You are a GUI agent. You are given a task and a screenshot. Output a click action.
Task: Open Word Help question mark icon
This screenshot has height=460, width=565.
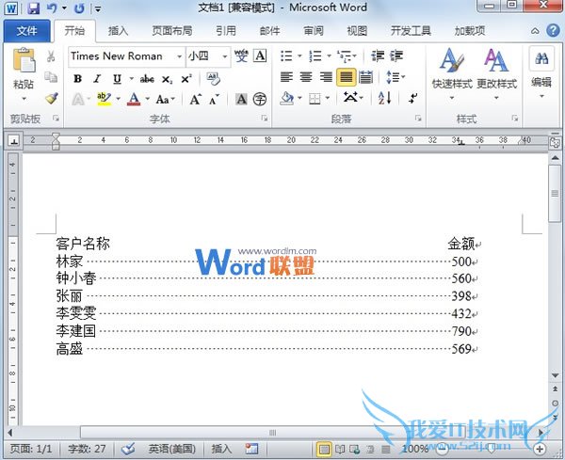(x=553, y=31)
